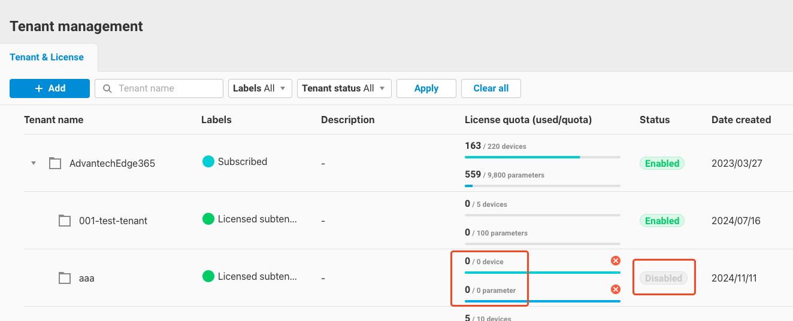The width and height of the screenshot is (793, 321).
Task: Click Licensed subtenant label on aaa row
Action: point(258,276)
